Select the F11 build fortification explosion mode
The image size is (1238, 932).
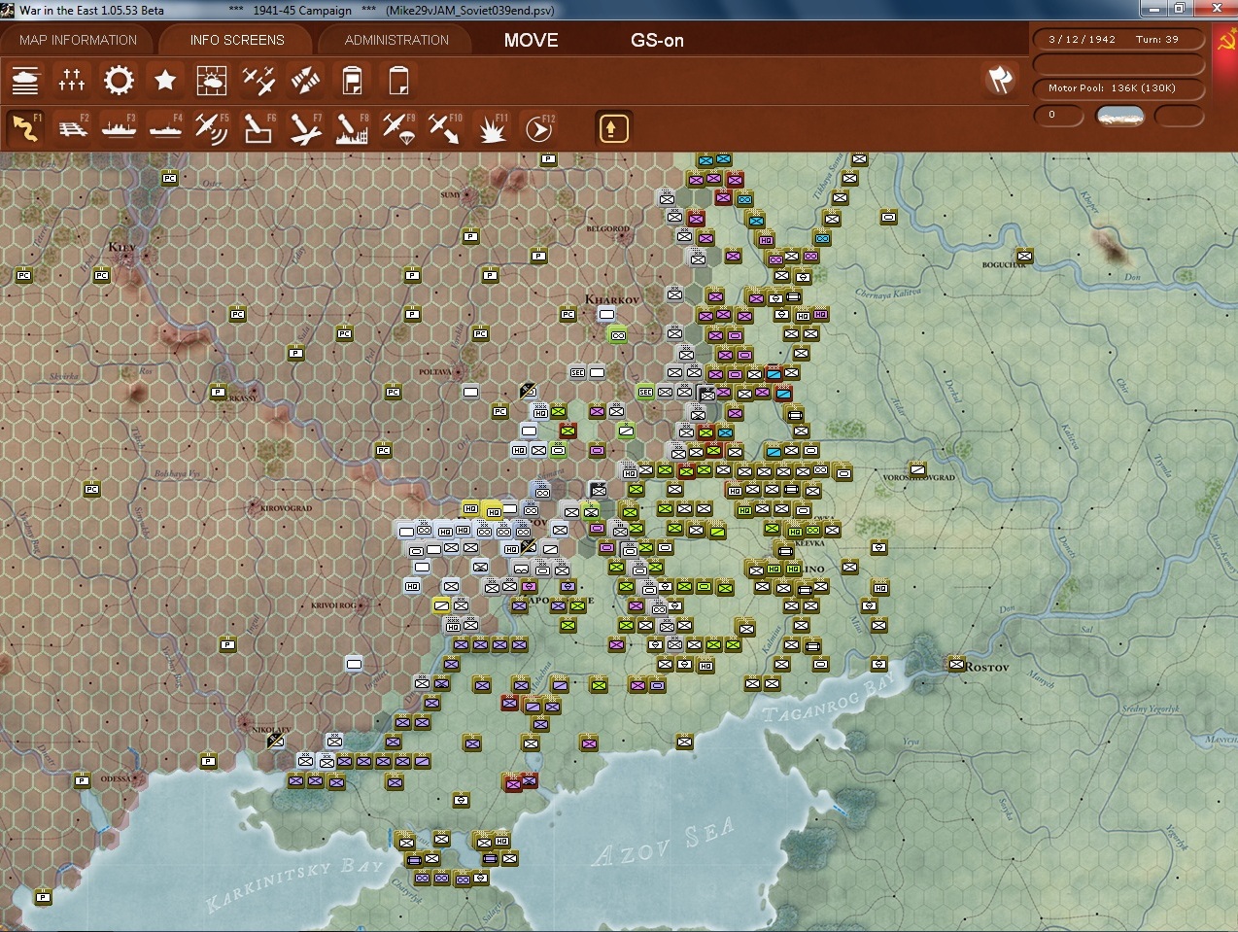(x=492, y=128)
